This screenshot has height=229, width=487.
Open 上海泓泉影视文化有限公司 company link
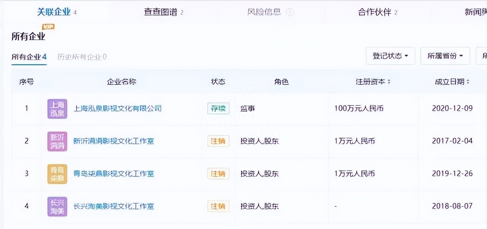tap(117, 108)
